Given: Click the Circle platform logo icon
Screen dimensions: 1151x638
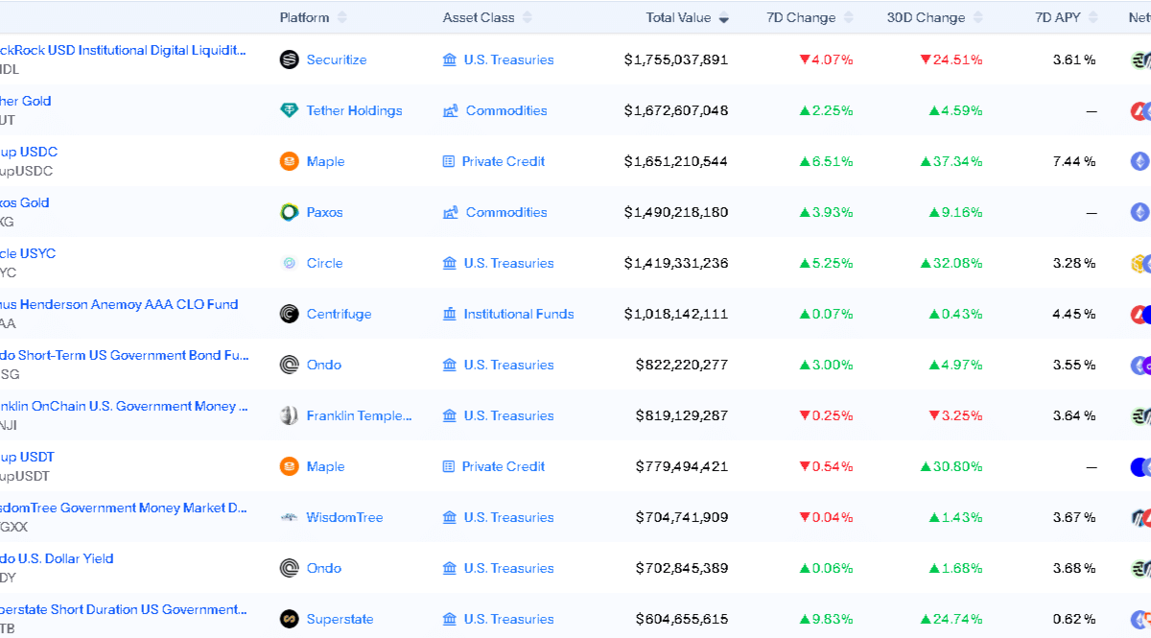Looking at the screenshot, I should [x=289, y=263].
